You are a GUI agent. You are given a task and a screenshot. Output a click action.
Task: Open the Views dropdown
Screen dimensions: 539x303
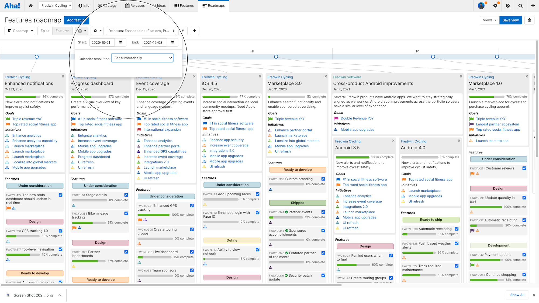[x=489, y=20]
